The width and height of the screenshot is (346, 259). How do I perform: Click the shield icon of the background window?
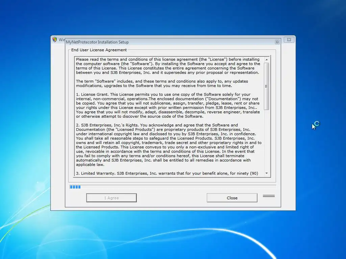pos(54,39)
